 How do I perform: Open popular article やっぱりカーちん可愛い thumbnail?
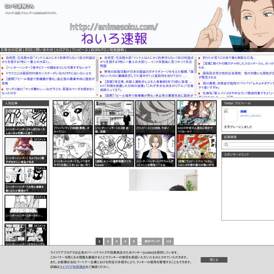click(x=26, y=122)
